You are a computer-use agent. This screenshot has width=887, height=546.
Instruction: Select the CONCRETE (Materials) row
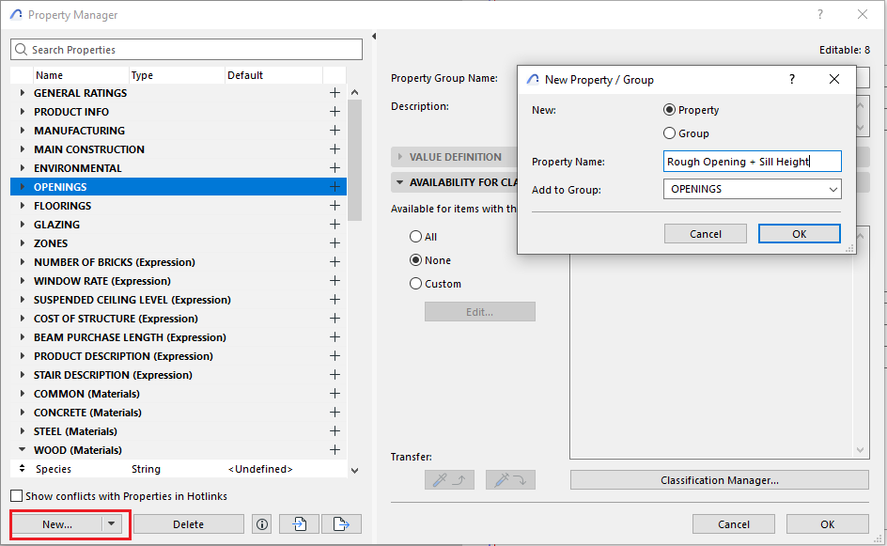pyautogui.click(x=179, y=412)
